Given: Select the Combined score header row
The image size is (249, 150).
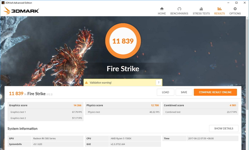Looking at the screenshot, I should [200, 105].
